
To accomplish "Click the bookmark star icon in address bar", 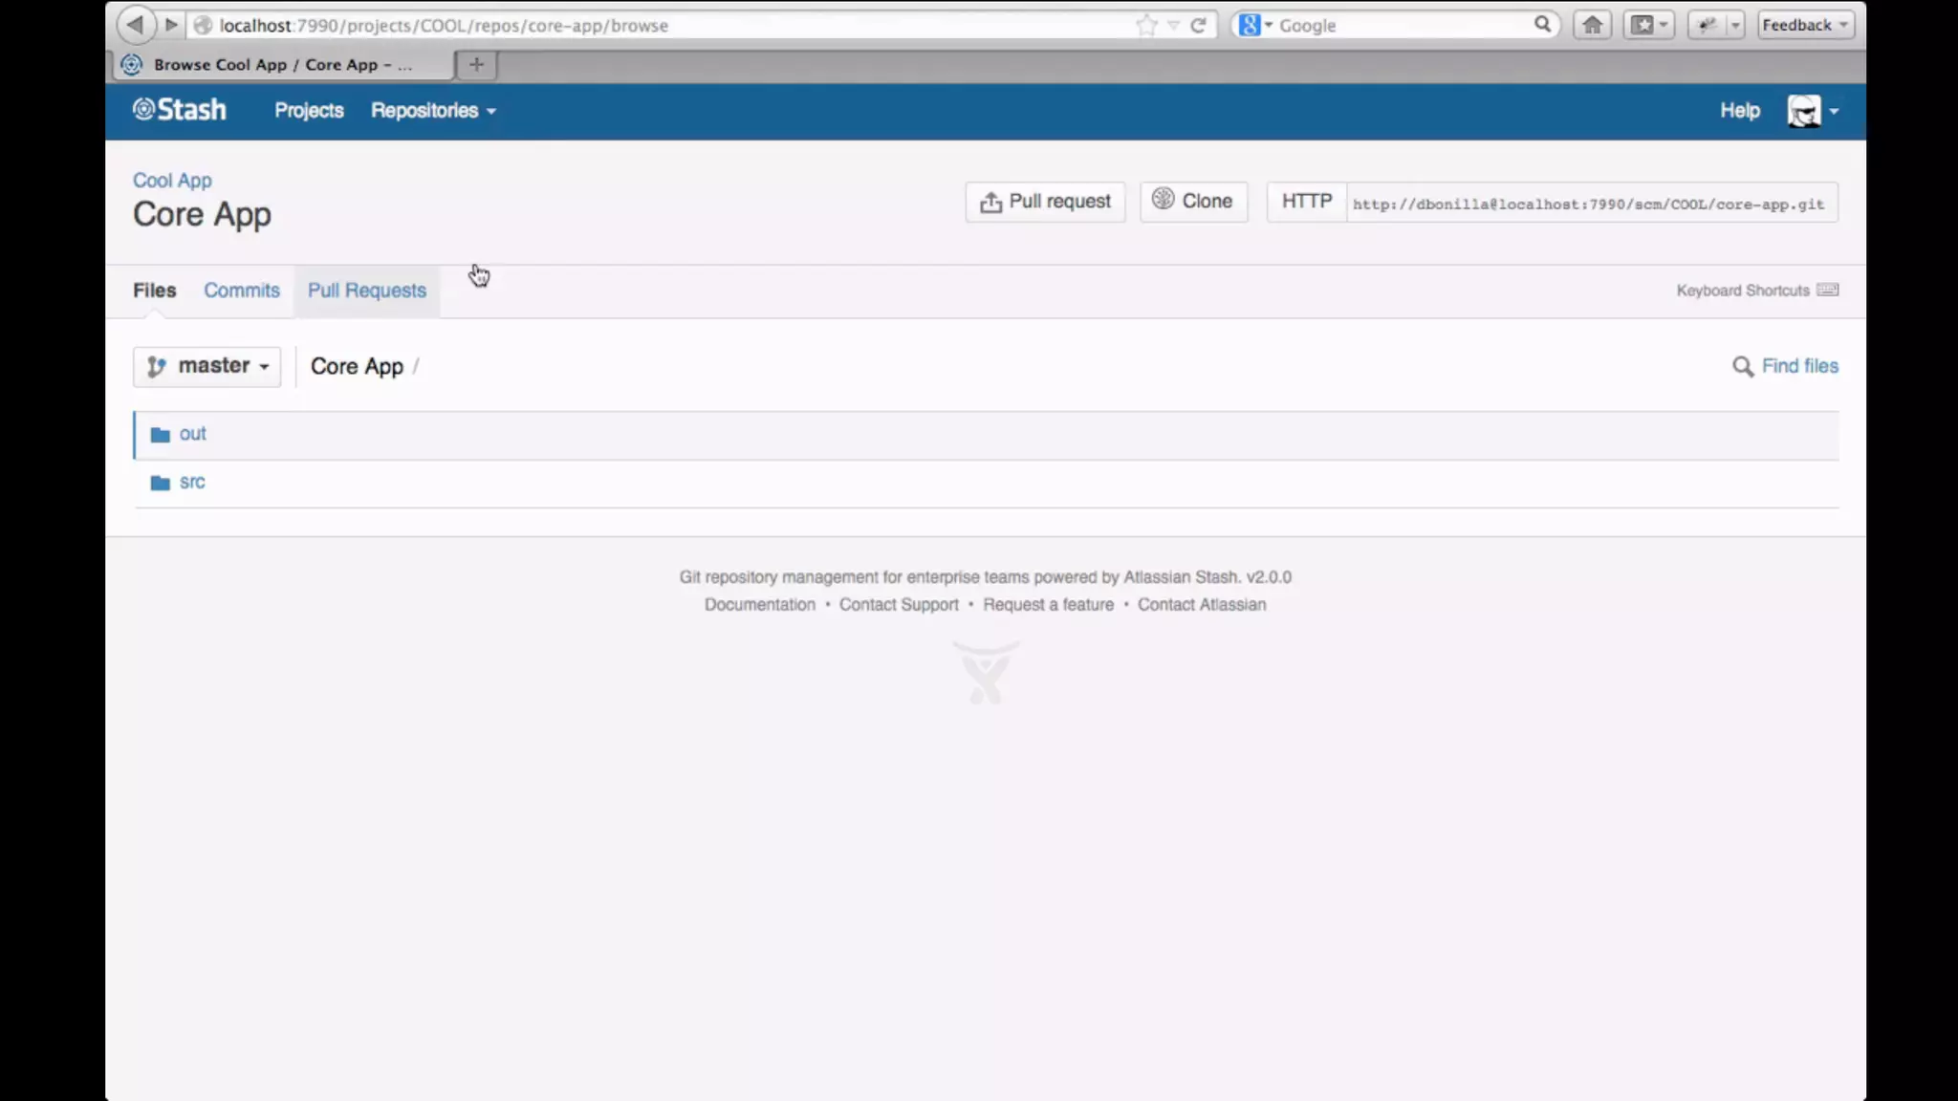I will tap(1146, 25).
